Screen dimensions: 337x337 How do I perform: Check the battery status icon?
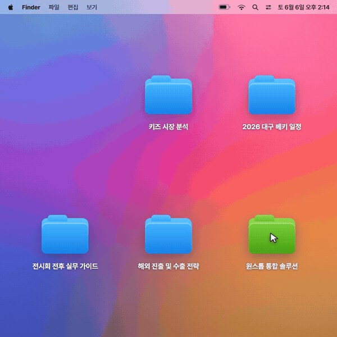point(224,7)
